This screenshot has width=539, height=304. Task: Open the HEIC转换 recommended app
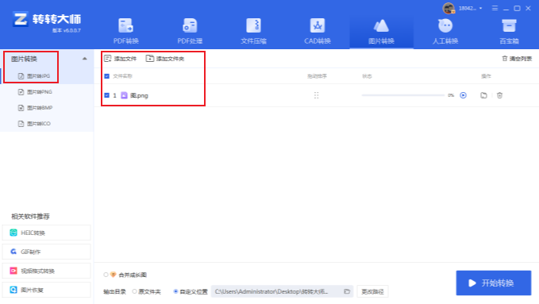tap(46, 233)
